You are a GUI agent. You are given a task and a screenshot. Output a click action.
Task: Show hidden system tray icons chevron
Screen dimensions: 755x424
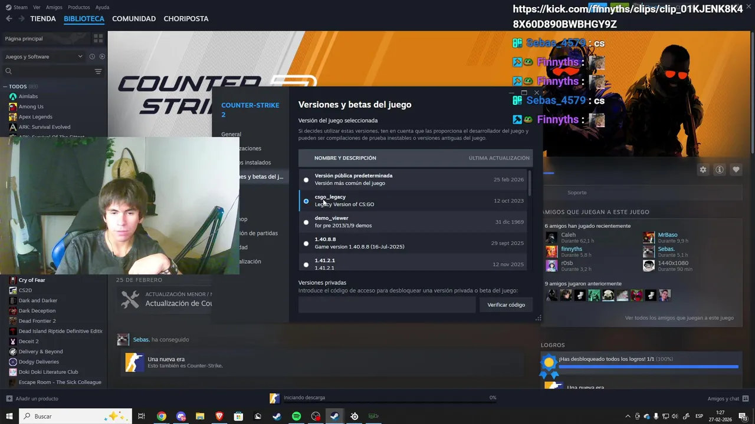(628, 416)
